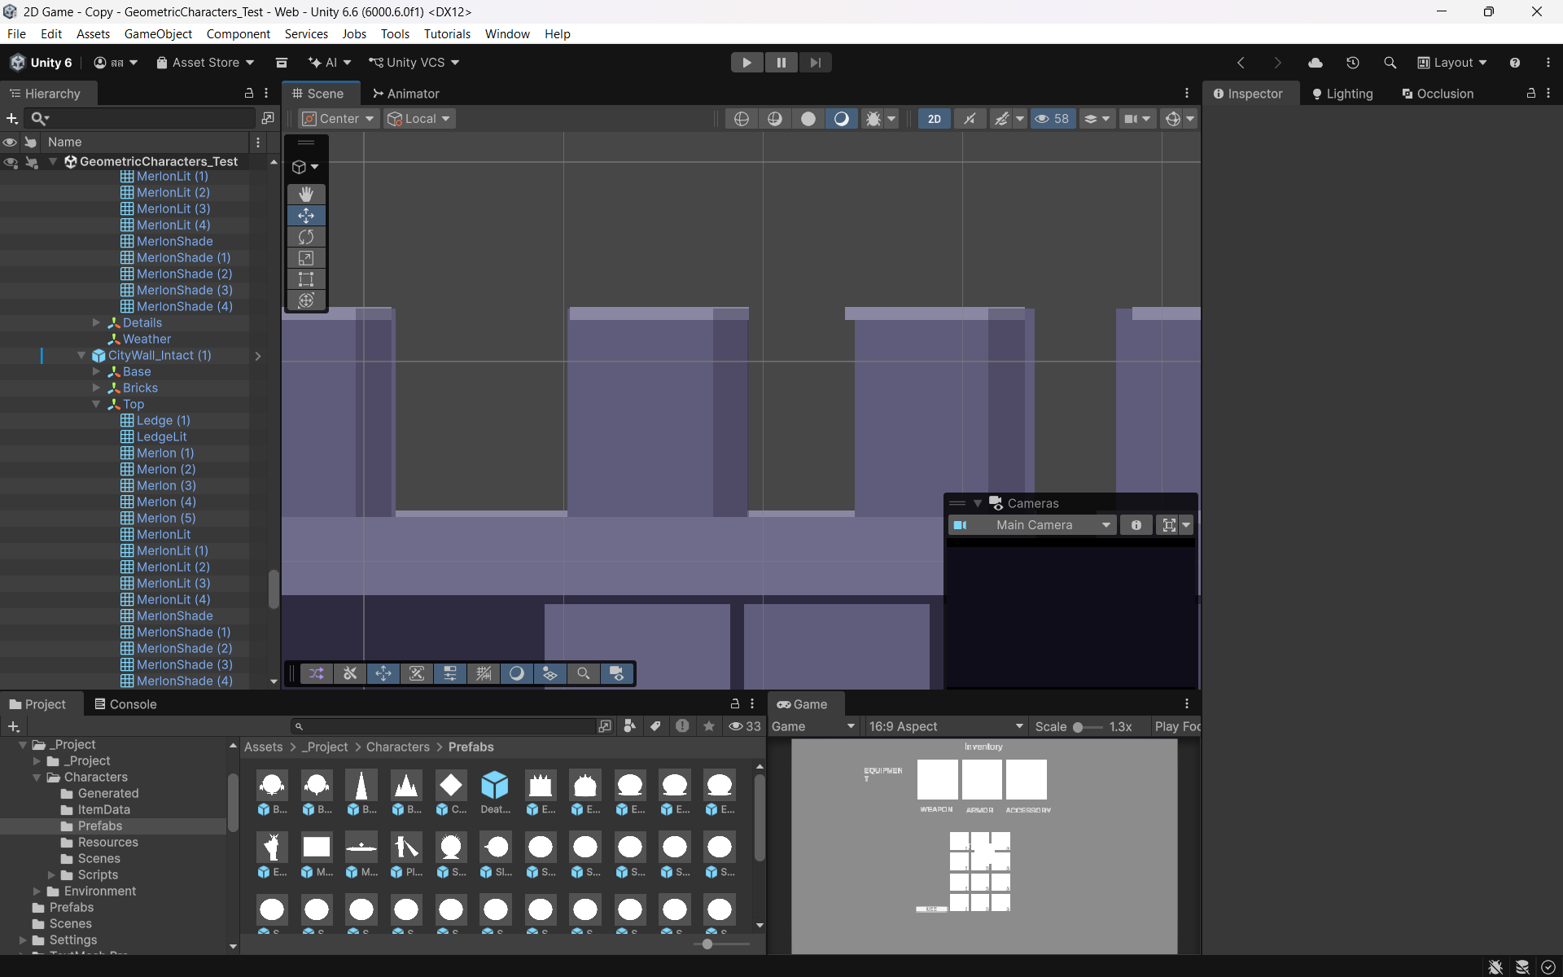This screenshot has width=1563, height=977.
Task: Open the Component menu
Action: [x=238, y=34]
